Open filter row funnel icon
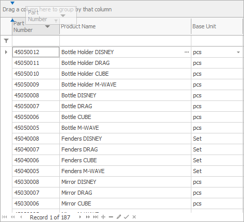 6,41
